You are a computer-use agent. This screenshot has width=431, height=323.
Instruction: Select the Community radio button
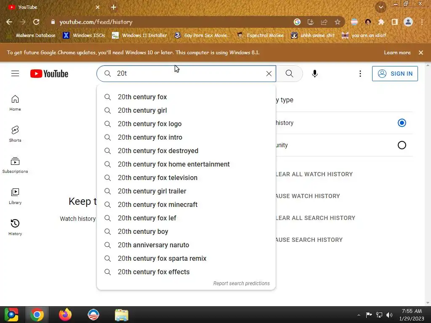click(x=402, y=145)
